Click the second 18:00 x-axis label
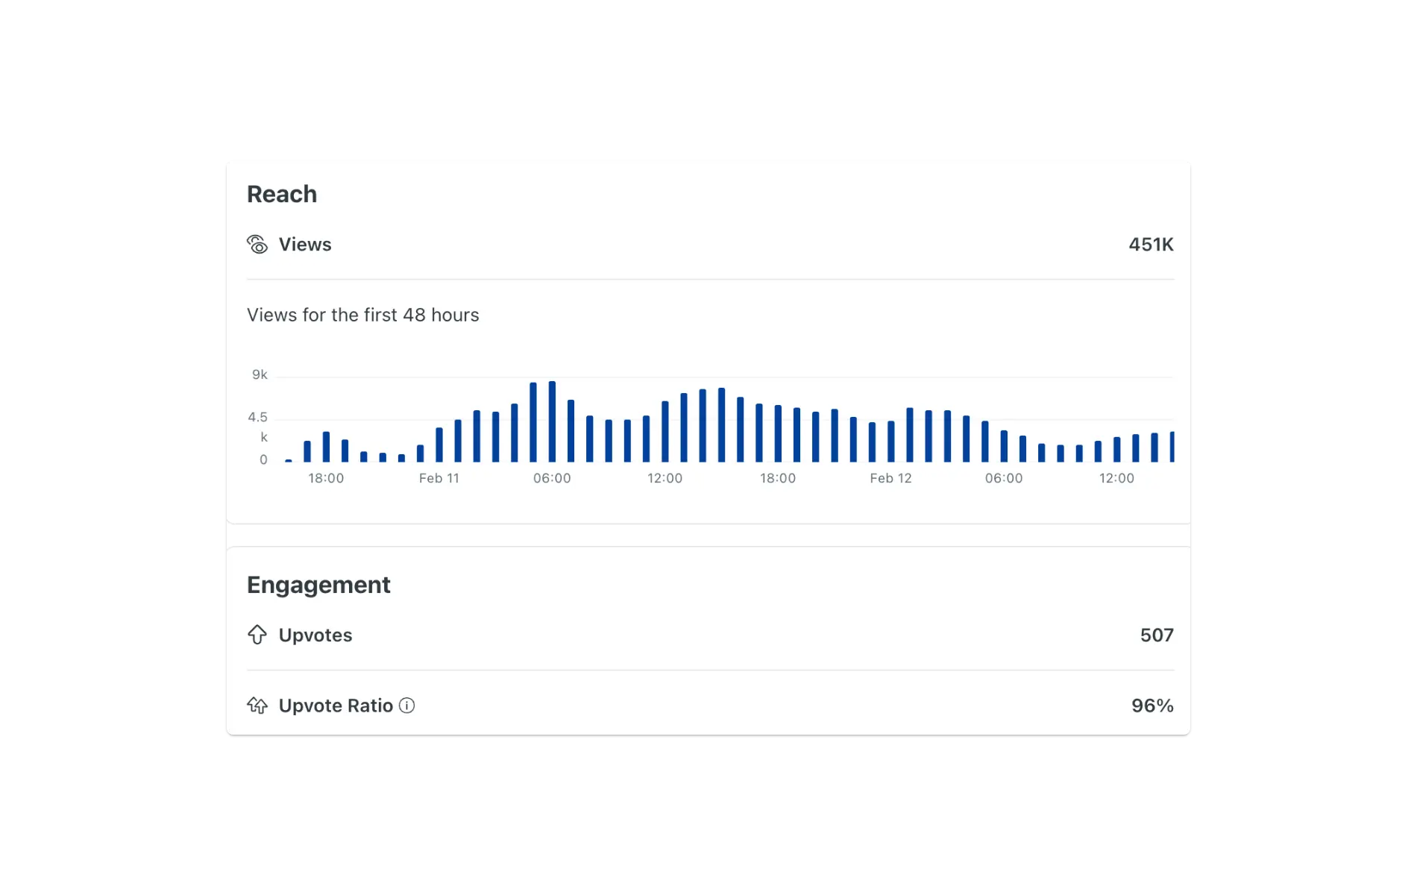The height and width of the screenshot is (895, 1417). (778, 478)
